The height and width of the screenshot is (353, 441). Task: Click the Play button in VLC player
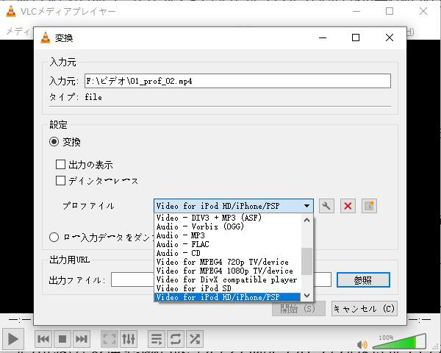[13, 339]
